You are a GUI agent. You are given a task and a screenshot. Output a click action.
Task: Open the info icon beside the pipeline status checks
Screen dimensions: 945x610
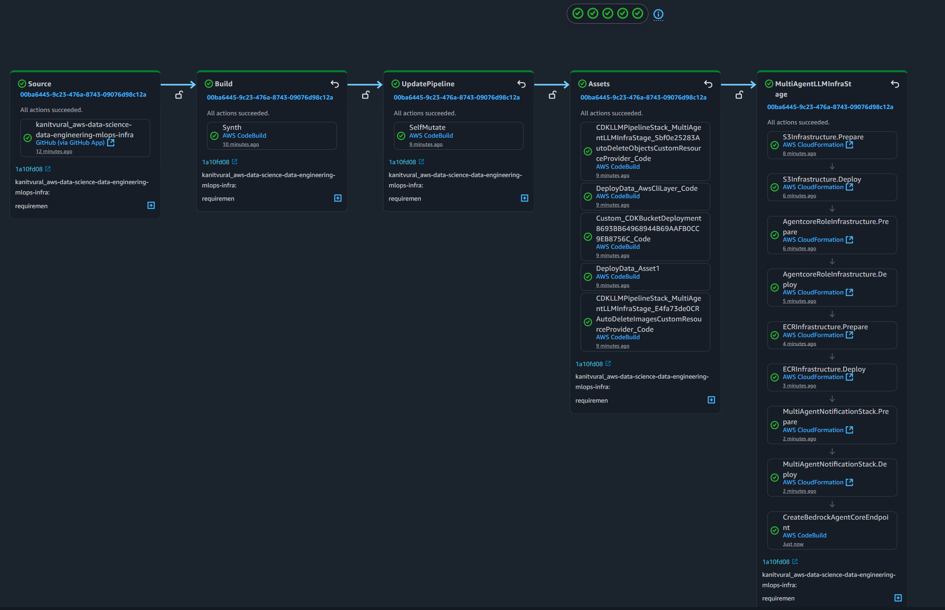click(658, 14)
